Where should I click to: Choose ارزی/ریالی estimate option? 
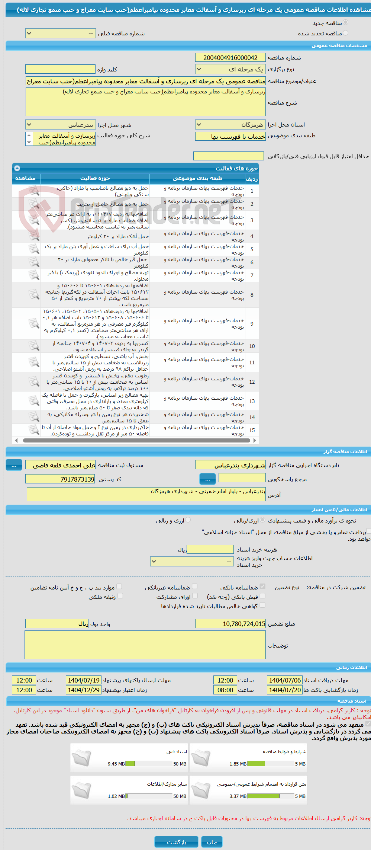coord(263,520)
